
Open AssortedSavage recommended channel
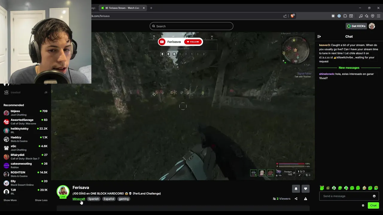(x=25, y=122)
